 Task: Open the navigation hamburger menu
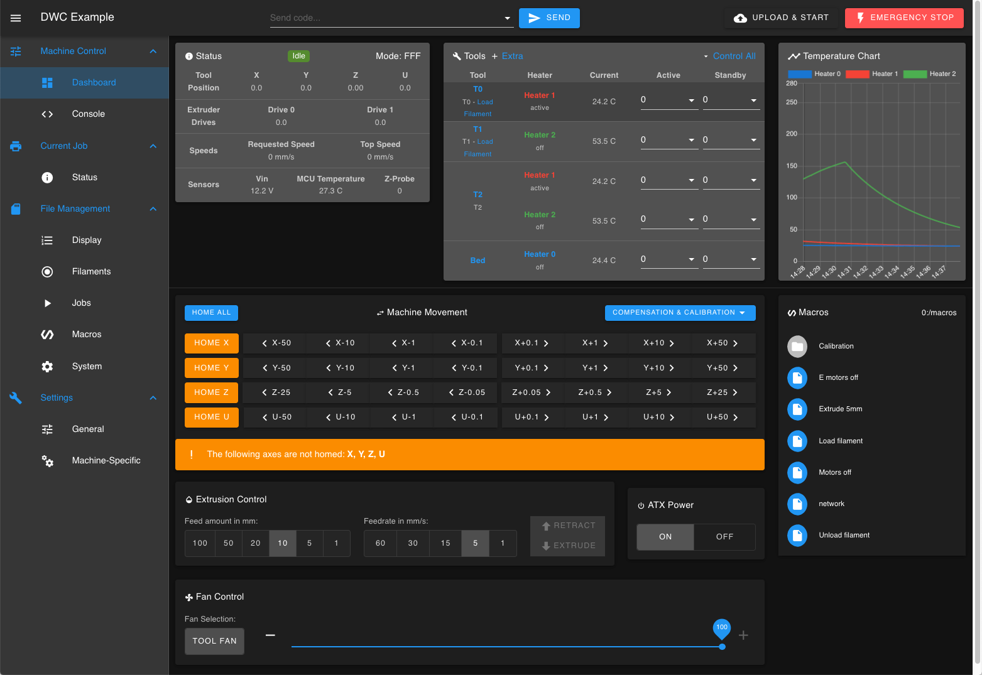16,18
